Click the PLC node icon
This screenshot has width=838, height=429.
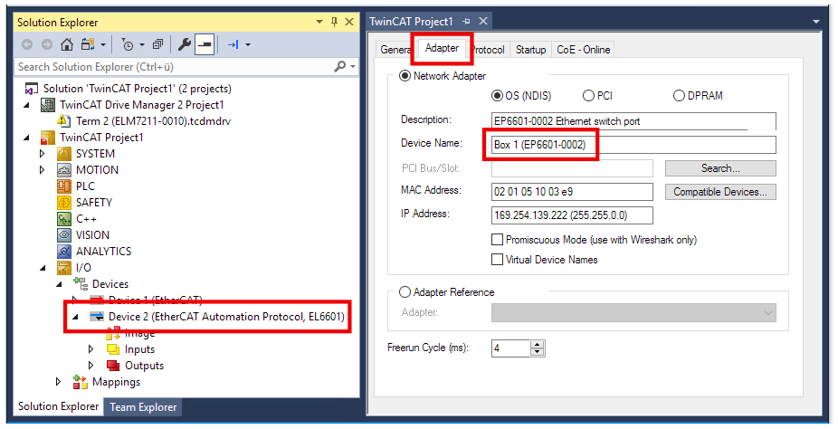point(64,186)
